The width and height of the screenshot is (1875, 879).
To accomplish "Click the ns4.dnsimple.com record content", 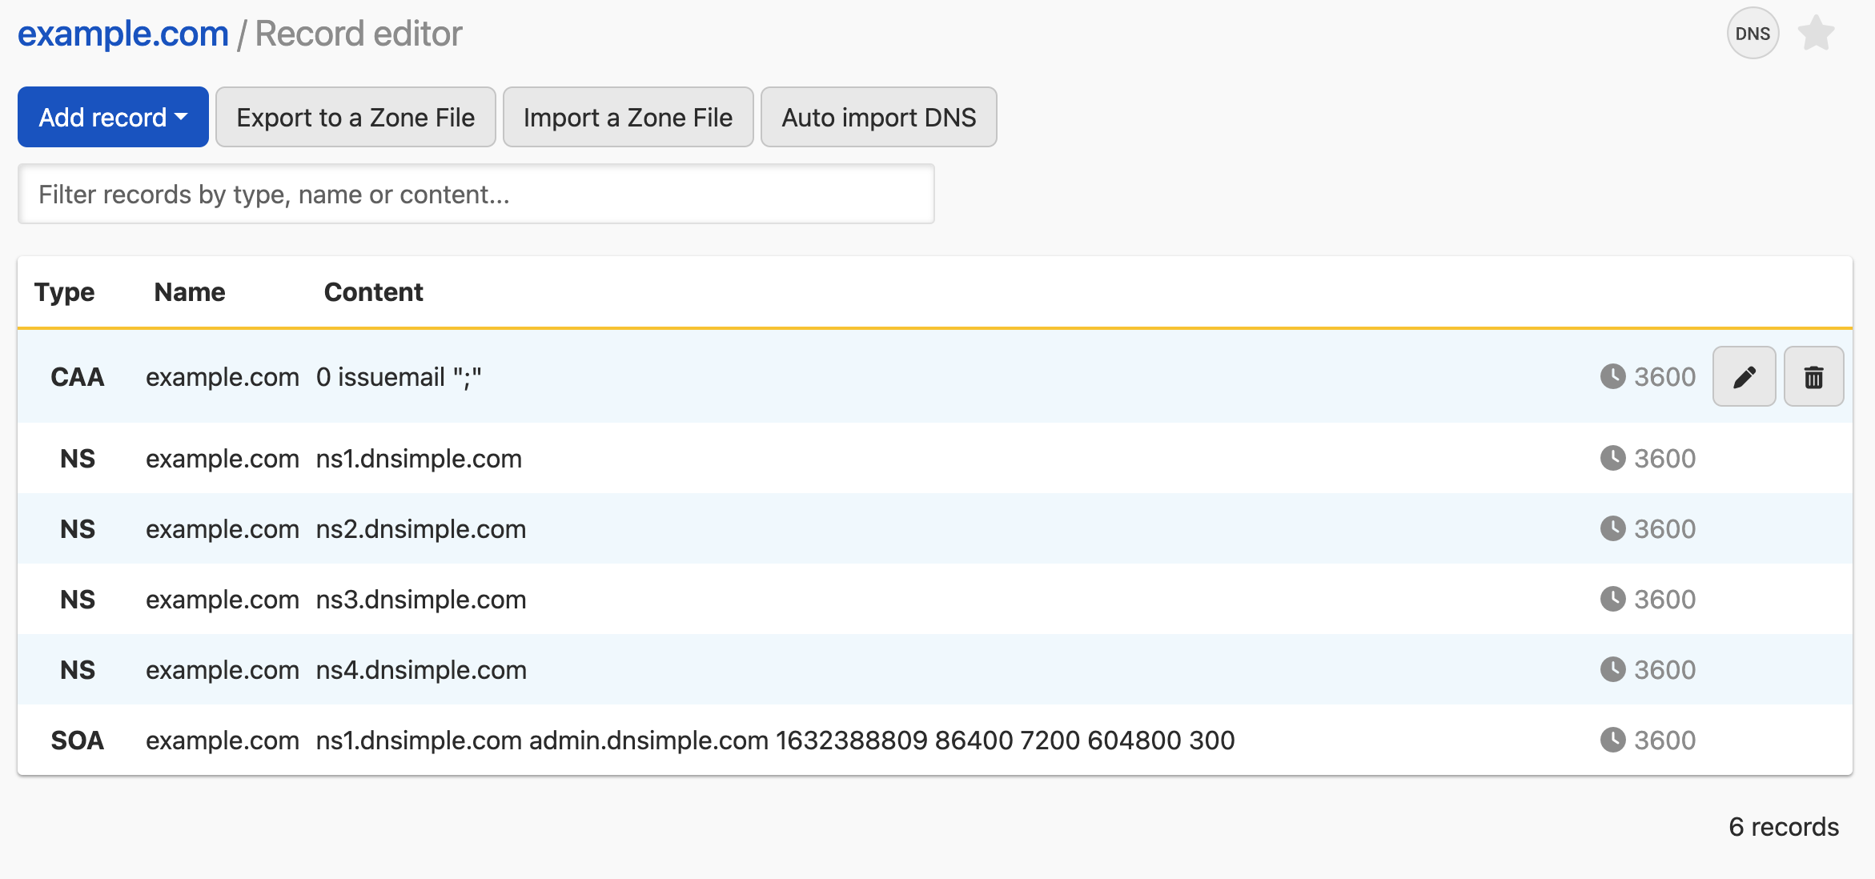I will pyautogui.click(x=421, y=669).
